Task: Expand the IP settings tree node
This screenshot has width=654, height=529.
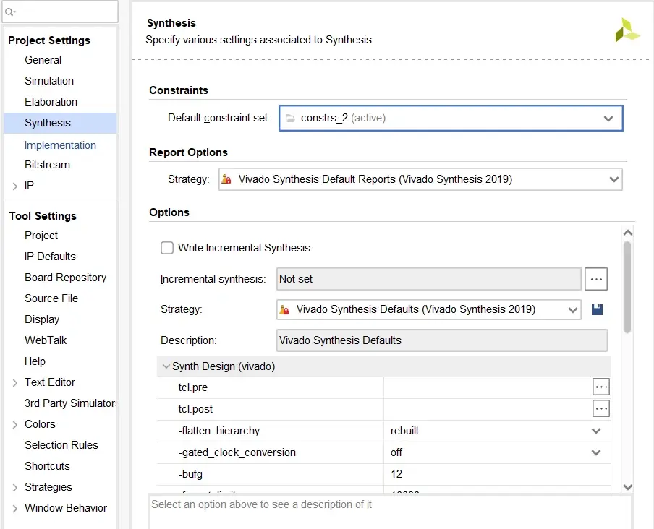Action: (x=15, y=186)
